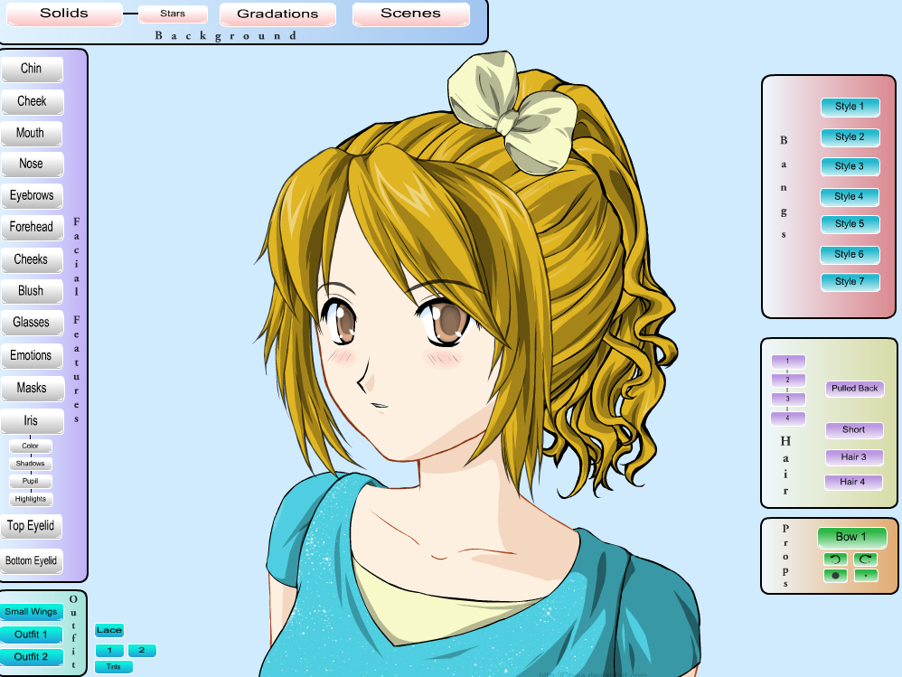Choose the Short hairstyle
This screenshot has width=902, height=677.
pos(854,430)
